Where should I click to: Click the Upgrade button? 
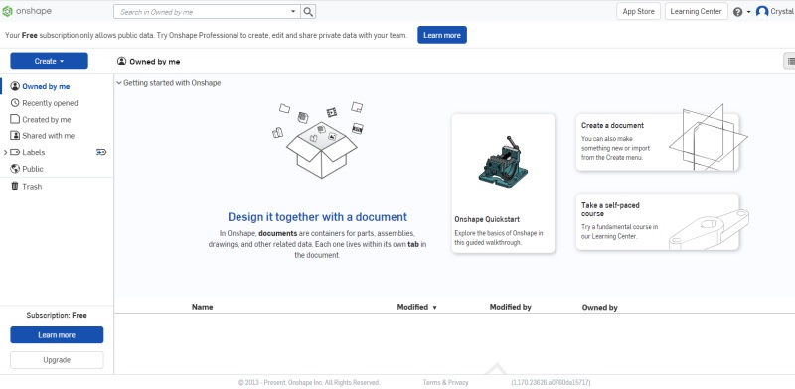57,360
